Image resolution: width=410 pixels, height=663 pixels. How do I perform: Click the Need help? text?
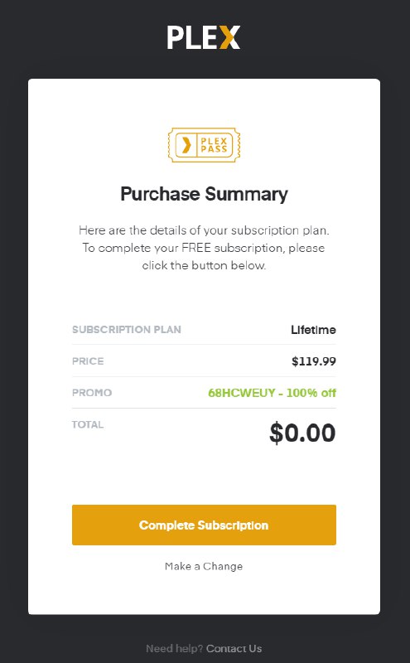click(x=175, y=649)
